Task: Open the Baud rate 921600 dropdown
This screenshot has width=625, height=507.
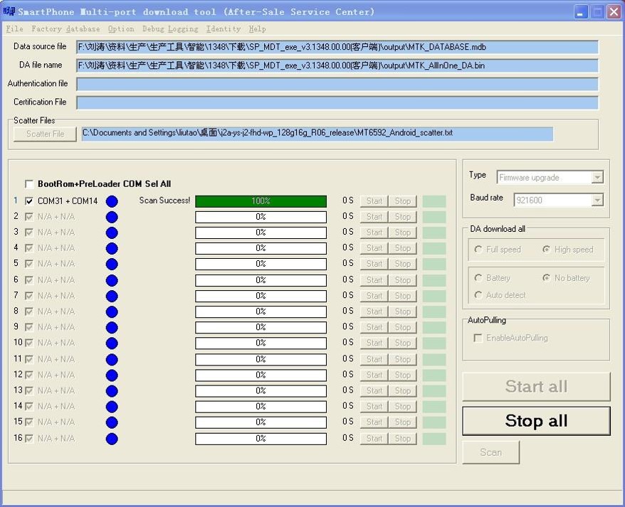Action: (597, 200)
